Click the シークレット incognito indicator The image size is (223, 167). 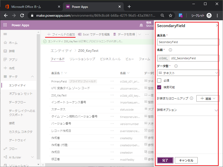click(x=201, y=15)
